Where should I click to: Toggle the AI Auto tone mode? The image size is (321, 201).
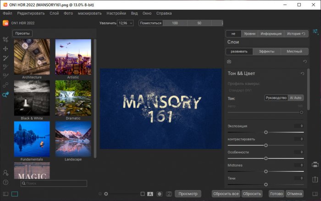tap(295, 98)
